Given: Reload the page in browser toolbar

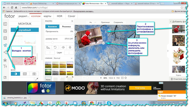Looking at the screenshot, I should 12,8.
